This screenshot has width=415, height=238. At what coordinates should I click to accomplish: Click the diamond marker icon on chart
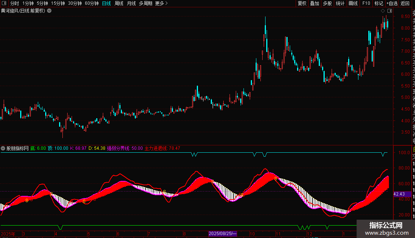click(x=383, y=11)
